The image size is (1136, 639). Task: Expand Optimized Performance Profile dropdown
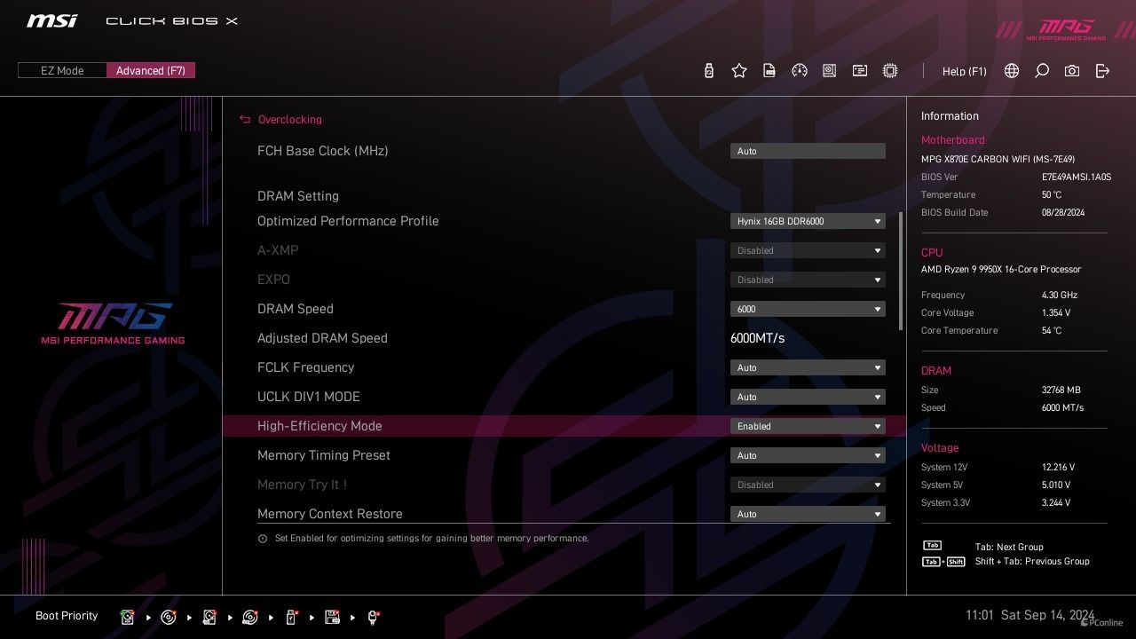point(808,221)
